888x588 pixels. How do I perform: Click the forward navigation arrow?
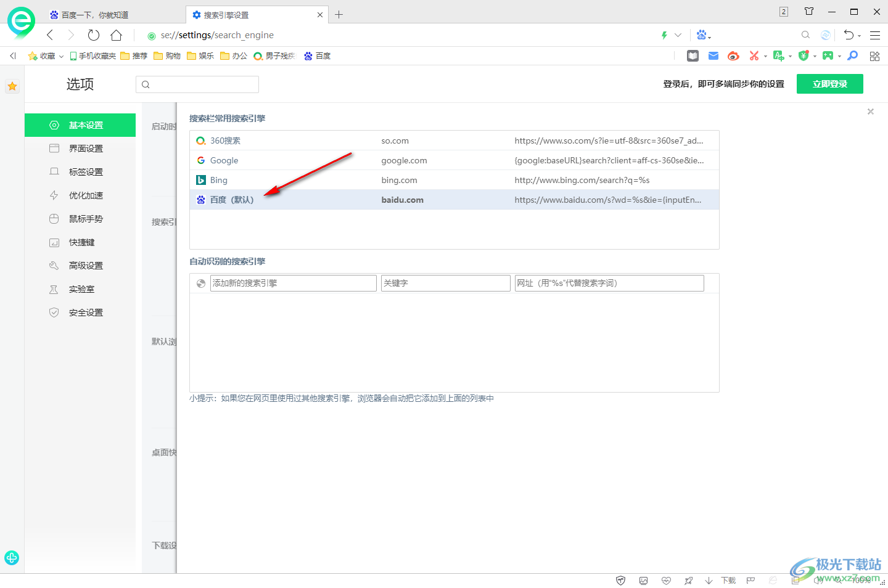coord(71,35)
